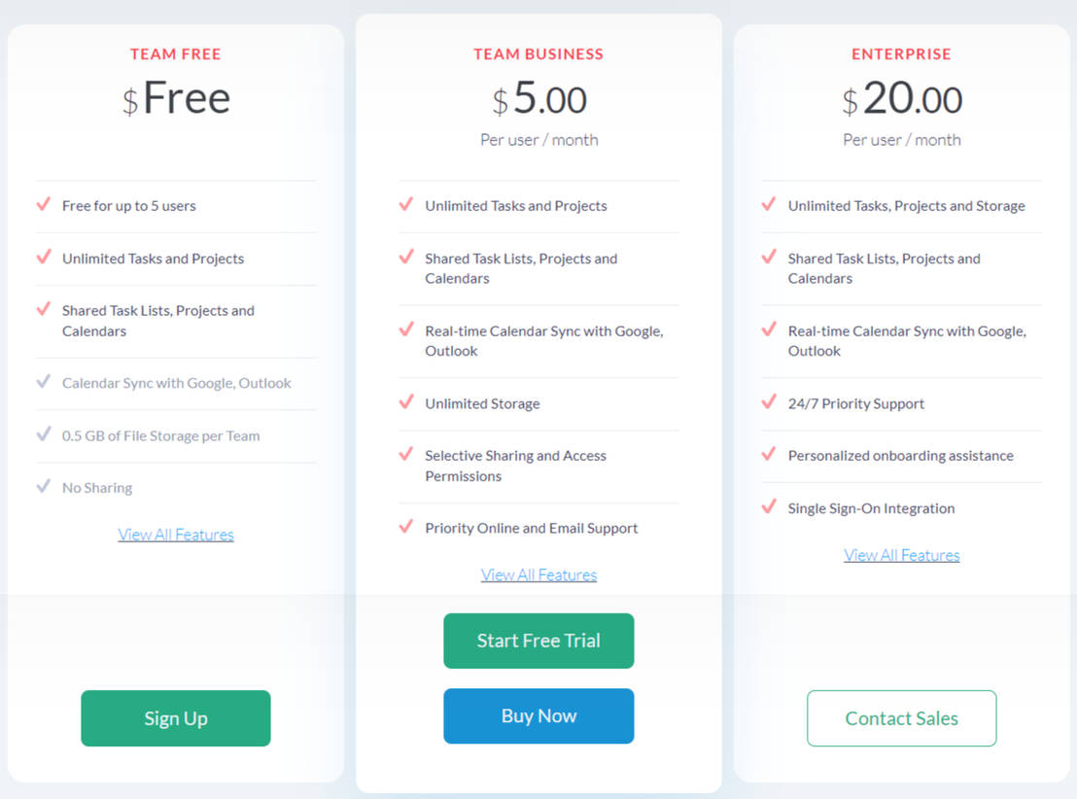This screenshot has height=799, width=1077.
Task: Click the checkmark next to "Priority Online and Email Support"
Action: pyautogui.click(x=406, y=528)
